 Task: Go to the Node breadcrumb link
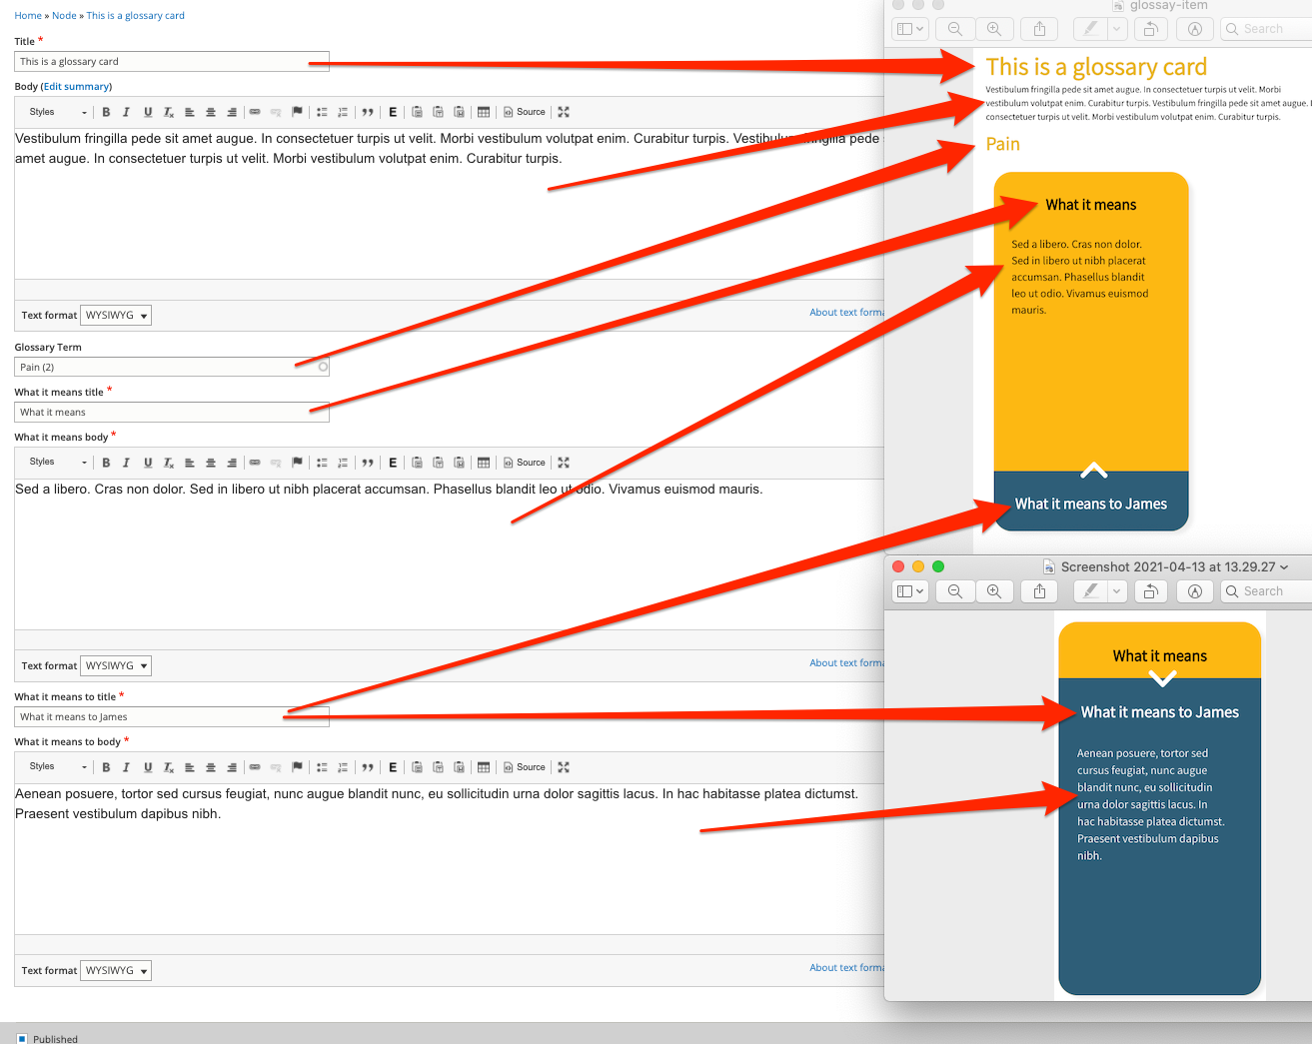[64, 15]
